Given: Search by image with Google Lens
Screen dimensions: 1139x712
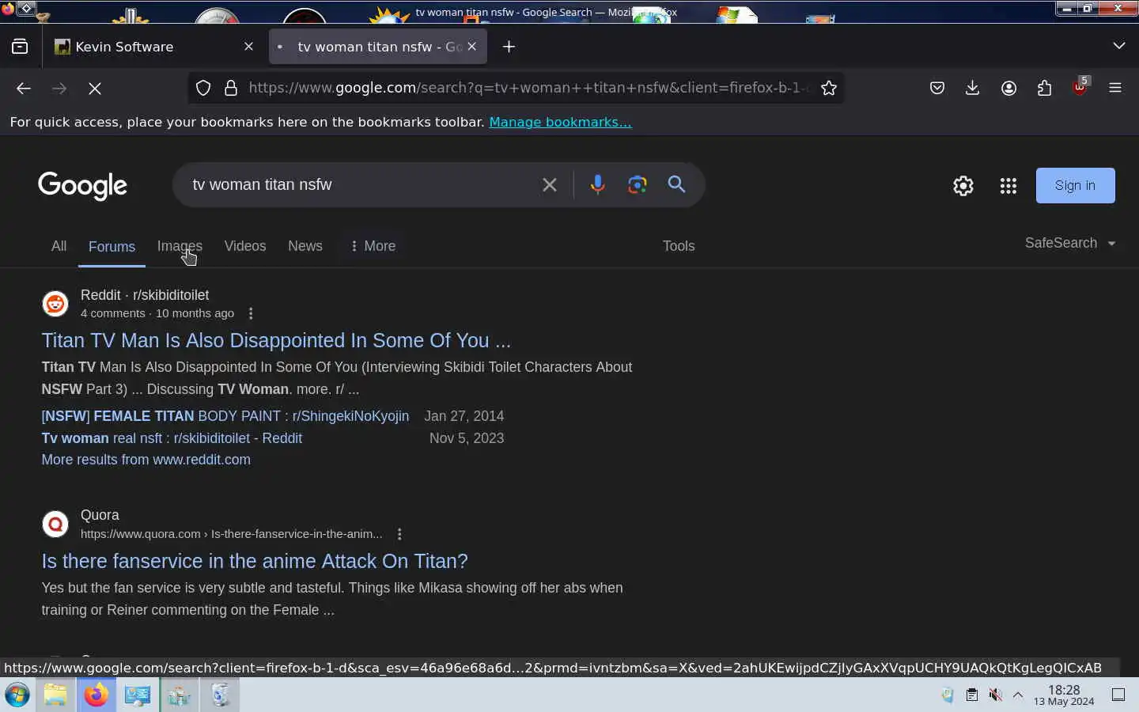Looking at the screenshot, I should (x=638, y=184).
